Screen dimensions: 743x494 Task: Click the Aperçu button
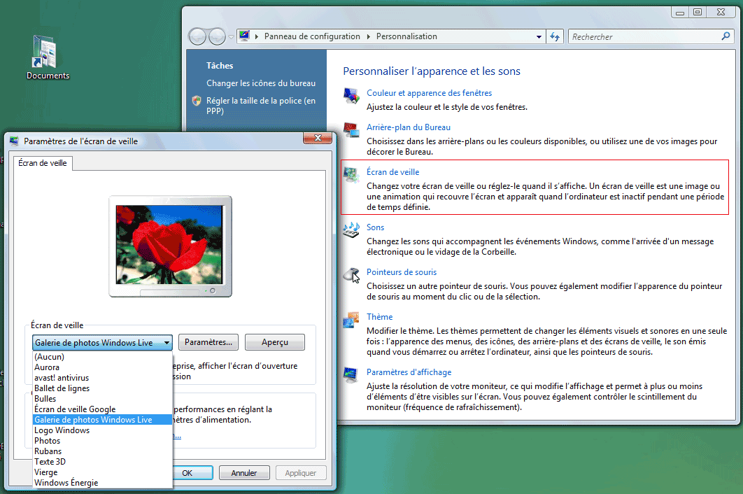[x=275, y=342]
